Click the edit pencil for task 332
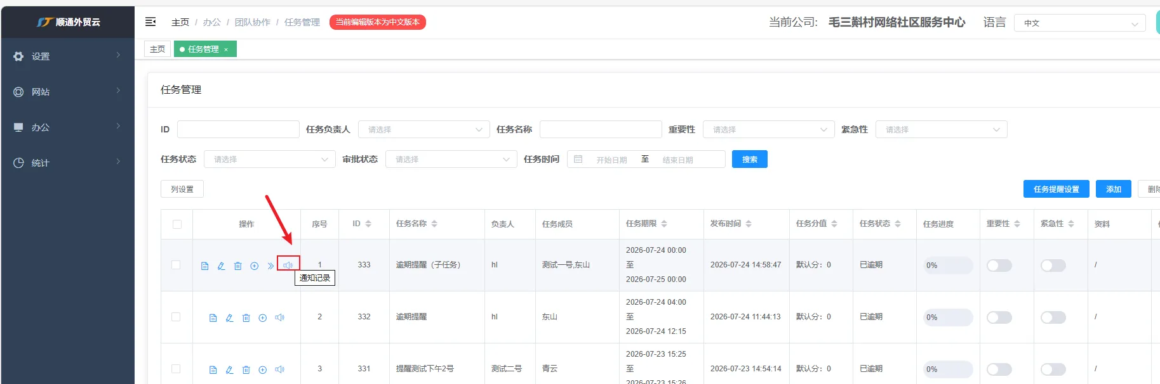This screenshot has width=1160, height=384. pyautogui.click(x=229, y=318)
